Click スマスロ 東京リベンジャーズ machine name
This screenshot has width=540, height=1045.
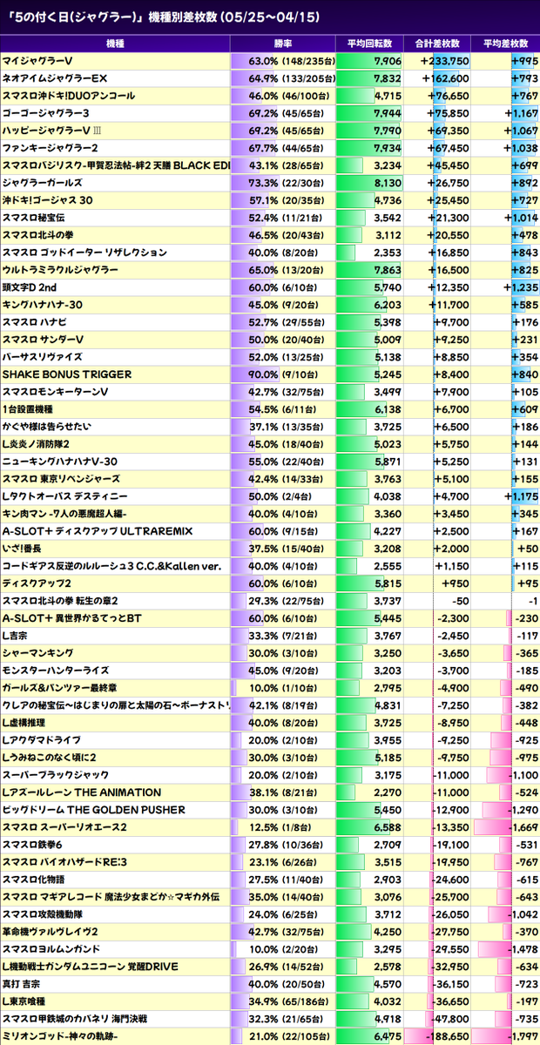tap(60, 479)
